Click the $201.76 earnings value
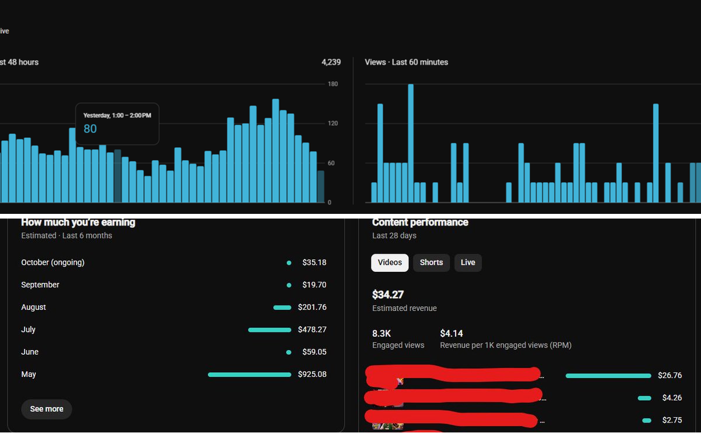The image size is (701, 433). (312, 307)
